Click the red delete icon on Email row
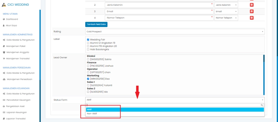 coord(252,11)
